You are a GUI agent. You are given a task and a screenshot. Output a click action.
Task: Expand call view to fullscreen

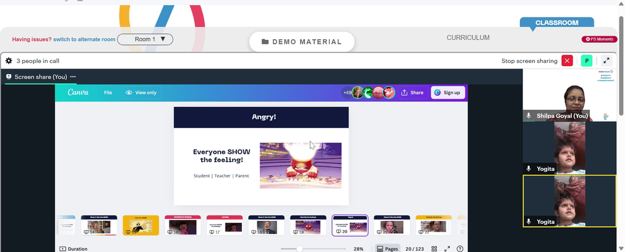click(606, 61)
